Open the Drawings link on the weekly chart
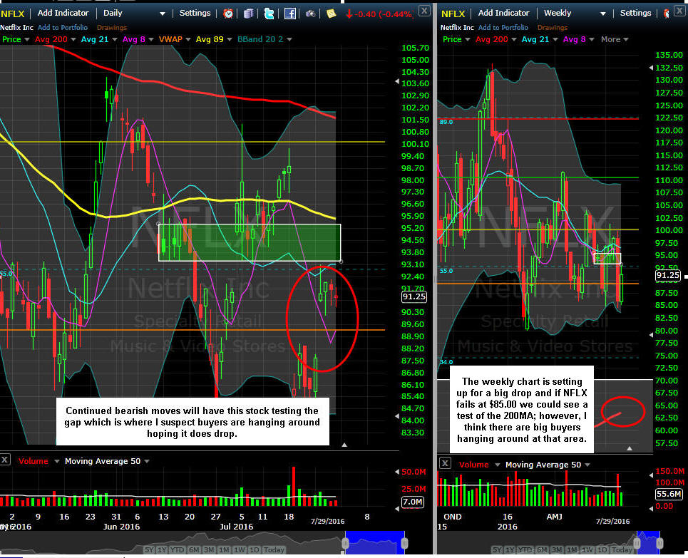Image resolution: width=688 pixels, height=558 pixels. point(553,27)
